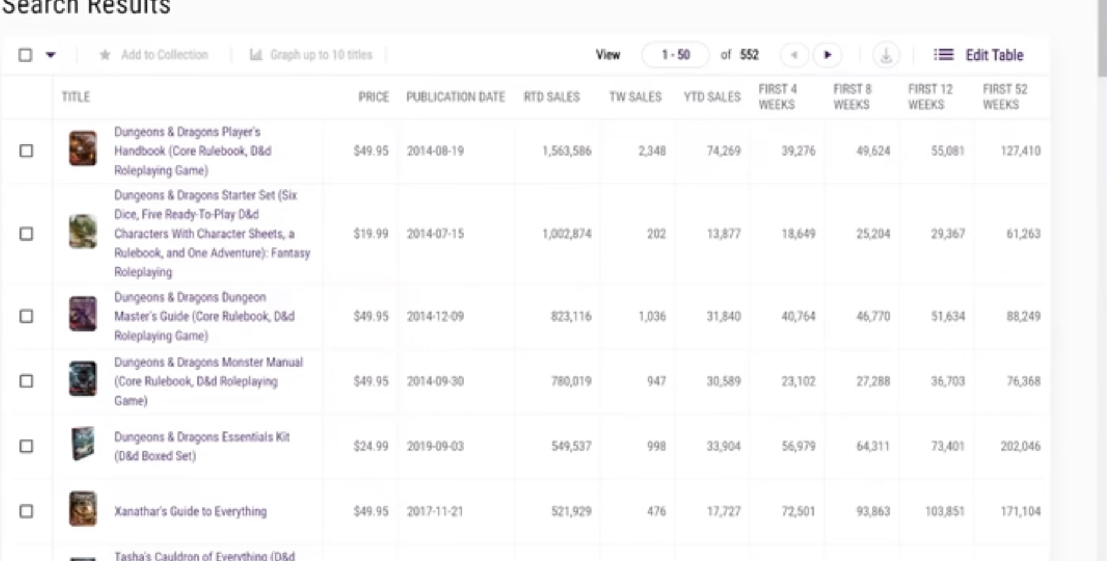Toggle the select-all checkbox in the toolbar
The image size is (1107, 561).
pyautogui.click(x=25, y=55)
